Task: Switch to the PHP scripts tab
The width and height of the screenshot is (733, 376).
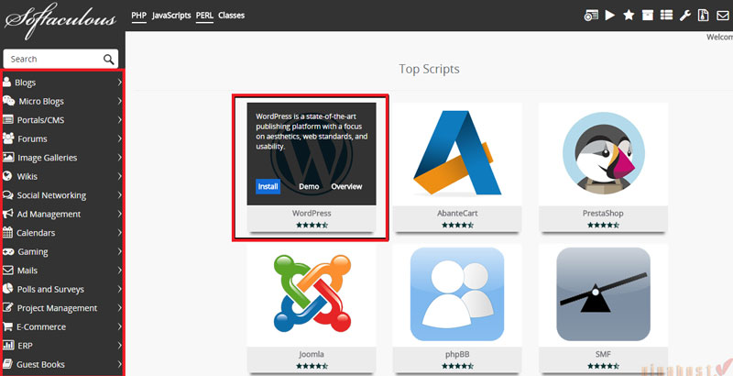Action: click(x=139, y=16)
